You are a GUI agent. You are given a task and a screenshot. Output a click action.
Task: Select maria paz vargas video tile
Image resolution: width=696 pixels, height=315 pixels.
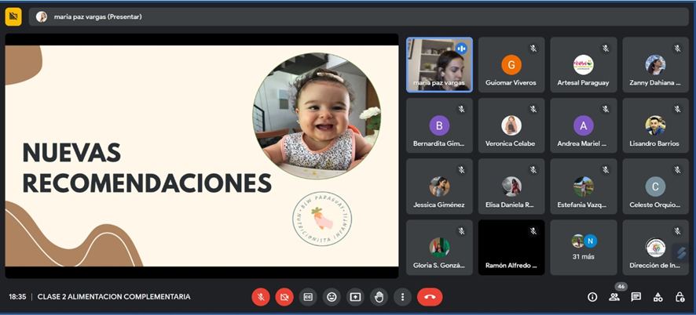click(x=439, y=65)
